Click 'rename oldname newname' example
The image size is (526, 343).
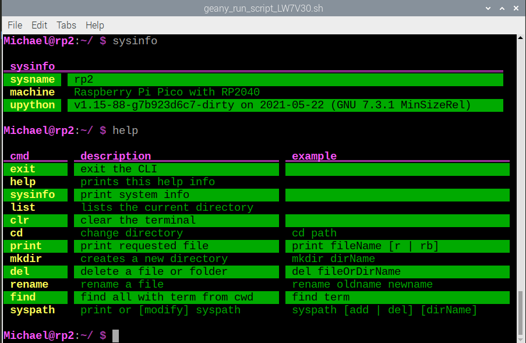click(362, 284)
